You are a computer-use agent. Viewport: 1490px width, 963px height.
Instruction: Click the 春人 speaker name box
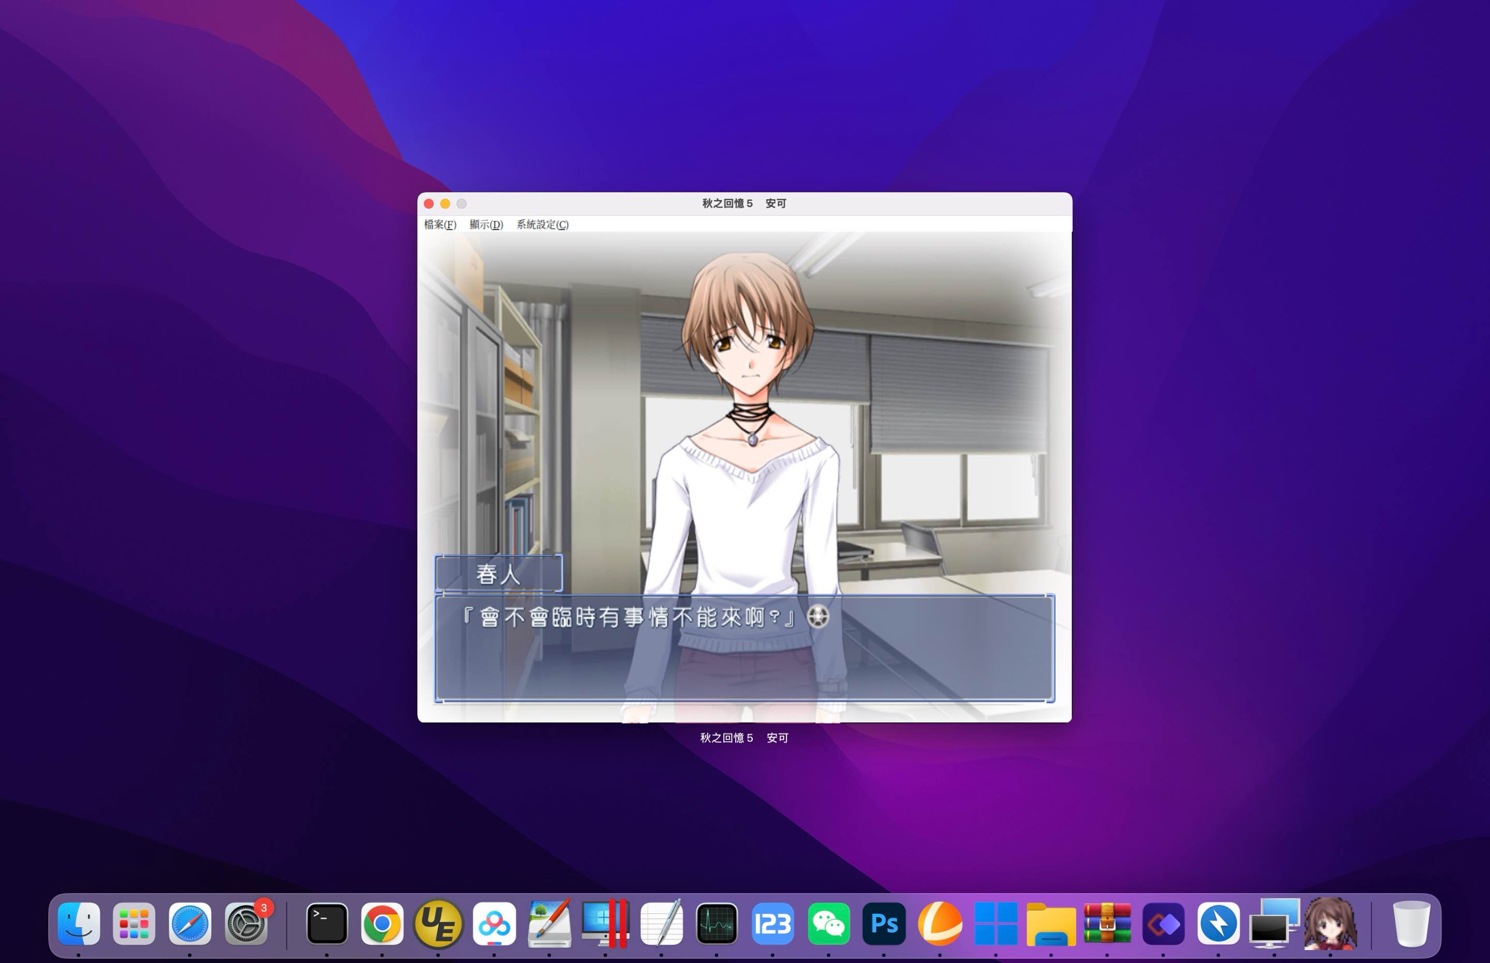point(499,574)
